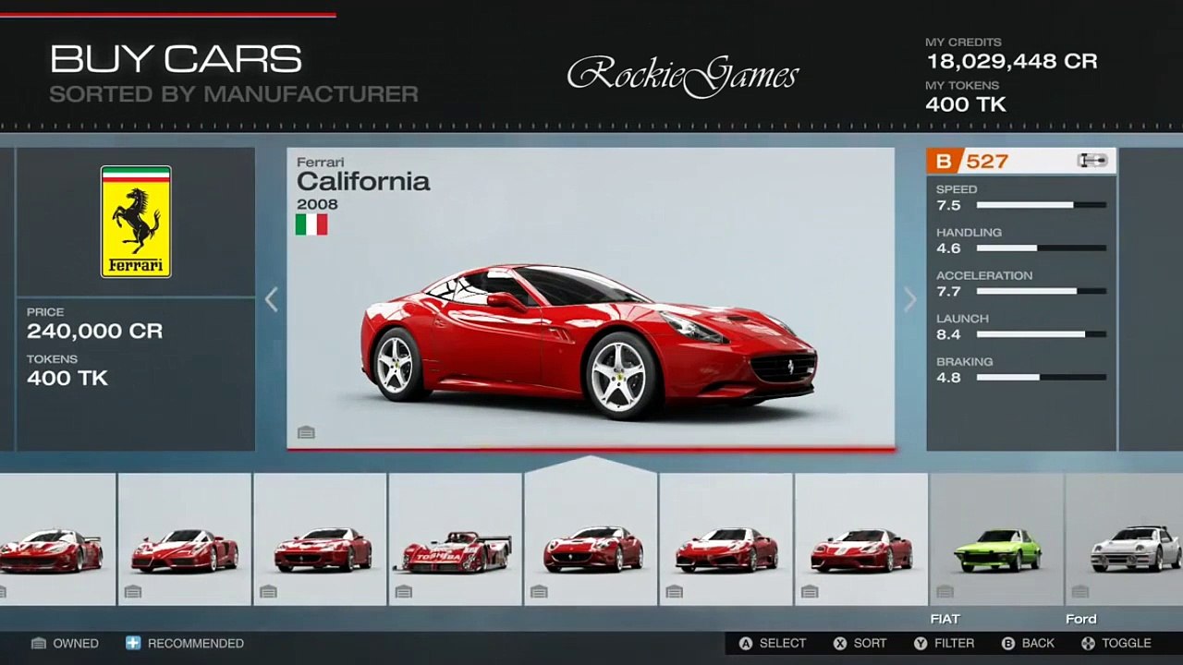Select the Ferrari thumbnail just left of the Toshiba car
The height and width of the screenshot is (665, 1183).
pyautogui.click(x=320, y=539)
